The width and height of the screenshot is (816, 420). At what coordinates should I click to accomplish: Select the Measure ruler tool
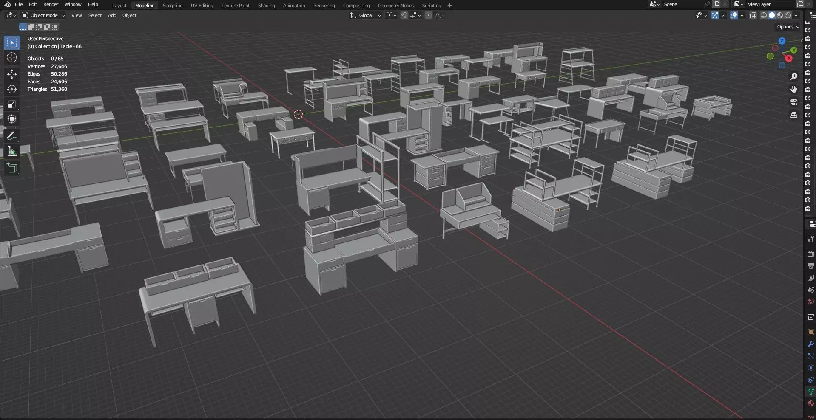click(12, 152)
